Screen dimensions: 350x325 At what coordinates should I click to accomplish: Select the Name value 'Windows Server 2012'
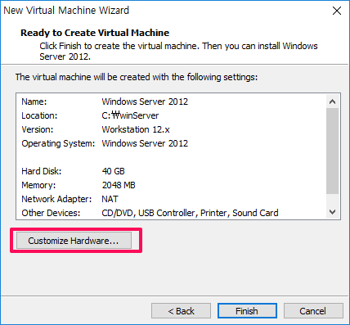pos(145,102)
